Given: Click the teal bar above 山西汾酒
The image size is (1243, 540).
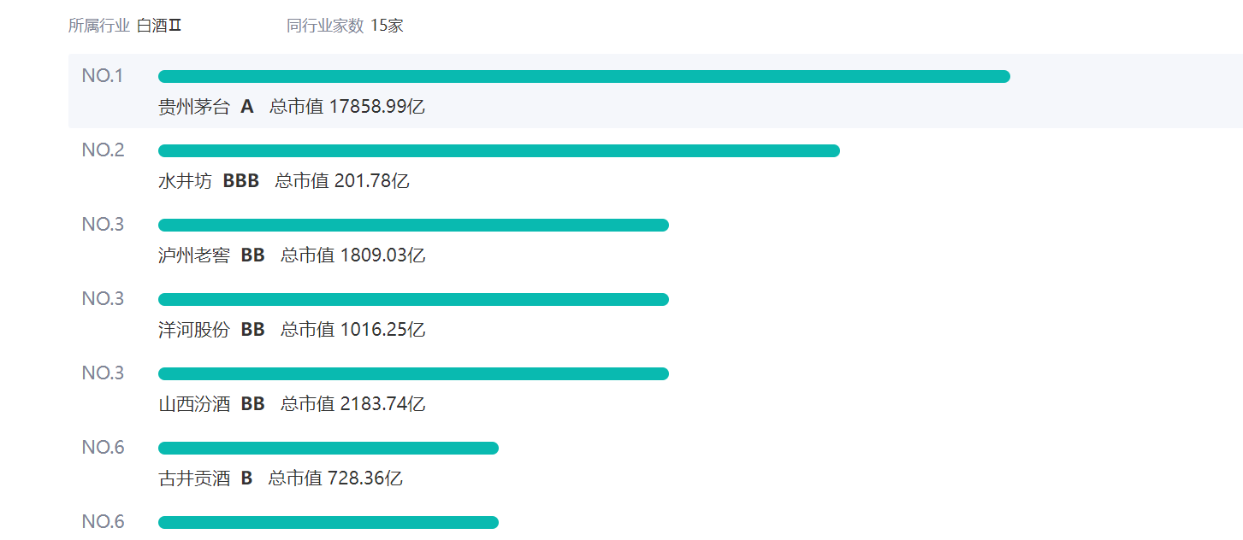Looking at the screenshot, I should click(x=413, y=374).
